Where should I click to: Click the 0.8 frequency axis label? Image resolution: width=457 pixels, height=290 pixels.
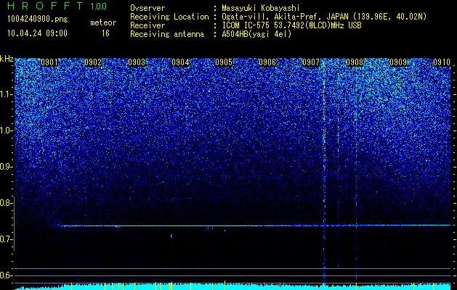pyautogui.click(x=7, y=203)
